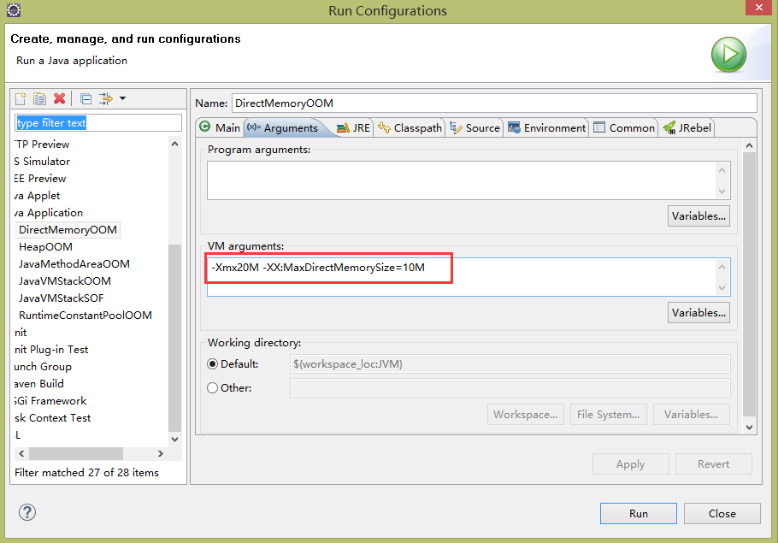Click the New launch configuration icon
The height and width of the screenshot is (543, 778).
point(21,98)
